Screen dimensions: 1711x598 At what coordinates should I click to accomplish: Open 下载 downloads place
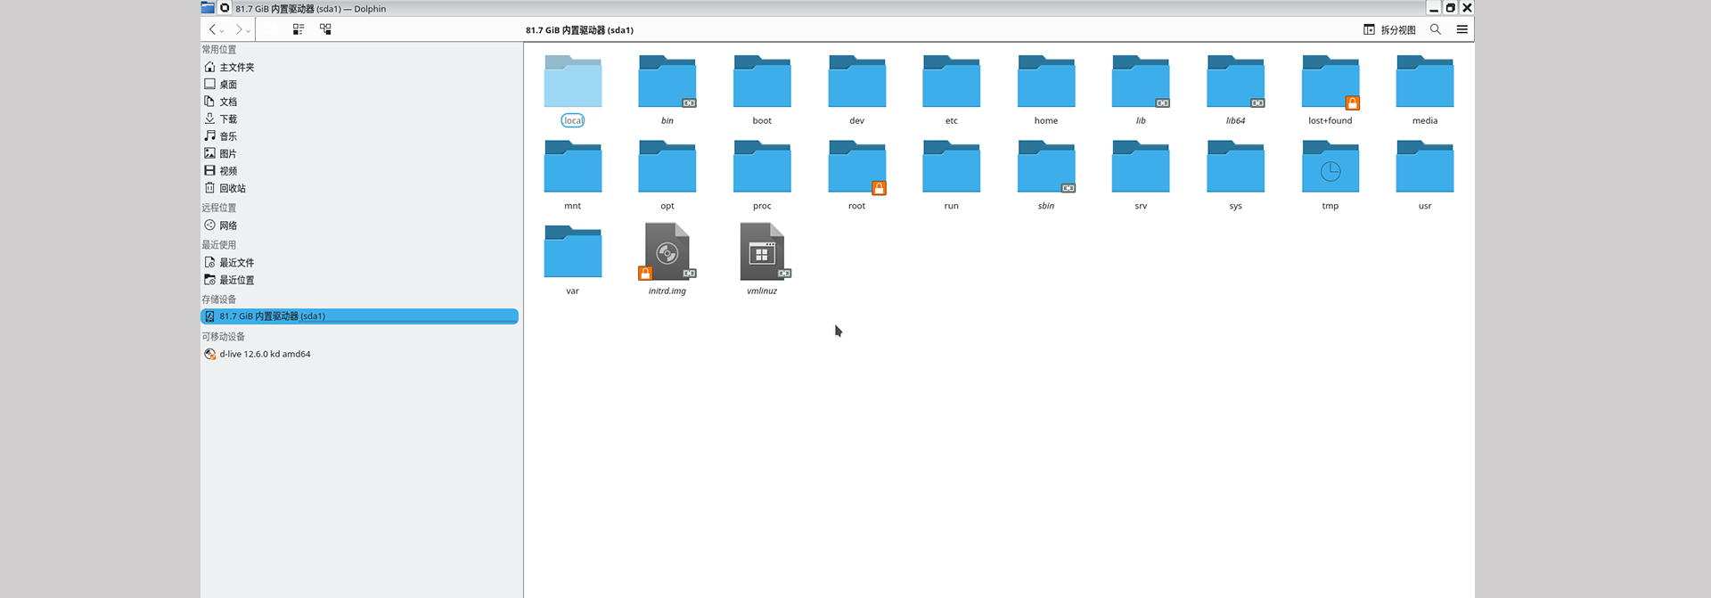228,119
